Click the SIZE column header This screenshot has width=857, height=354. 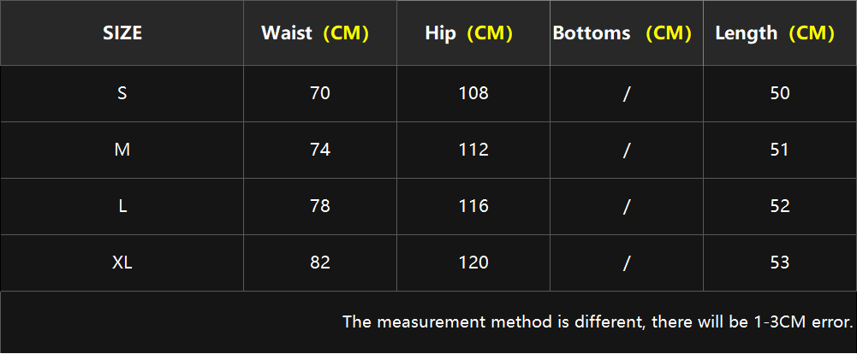(122, 33)
